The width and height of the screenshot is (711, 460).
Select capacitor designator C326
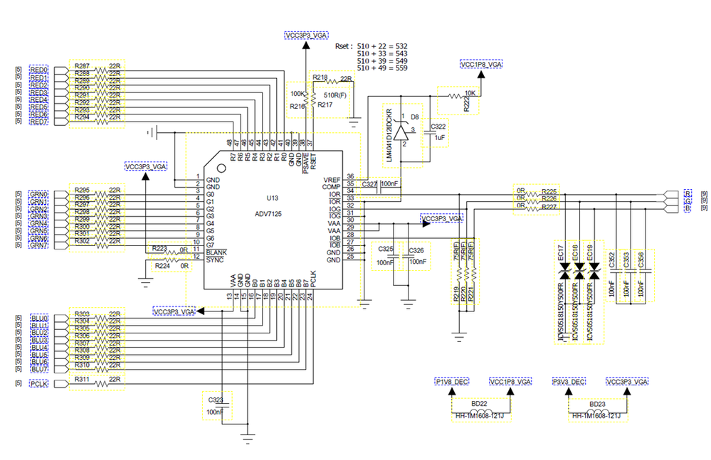click(x=417, y=250)
